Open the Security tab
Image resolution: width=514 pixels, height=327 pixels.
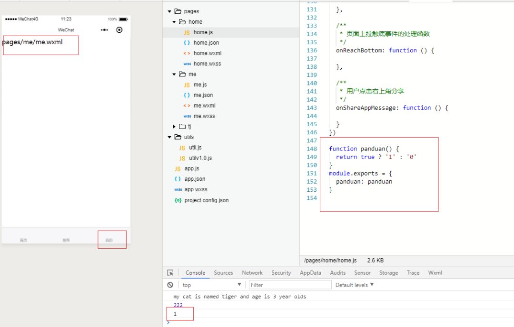click(x=281, y=273)
